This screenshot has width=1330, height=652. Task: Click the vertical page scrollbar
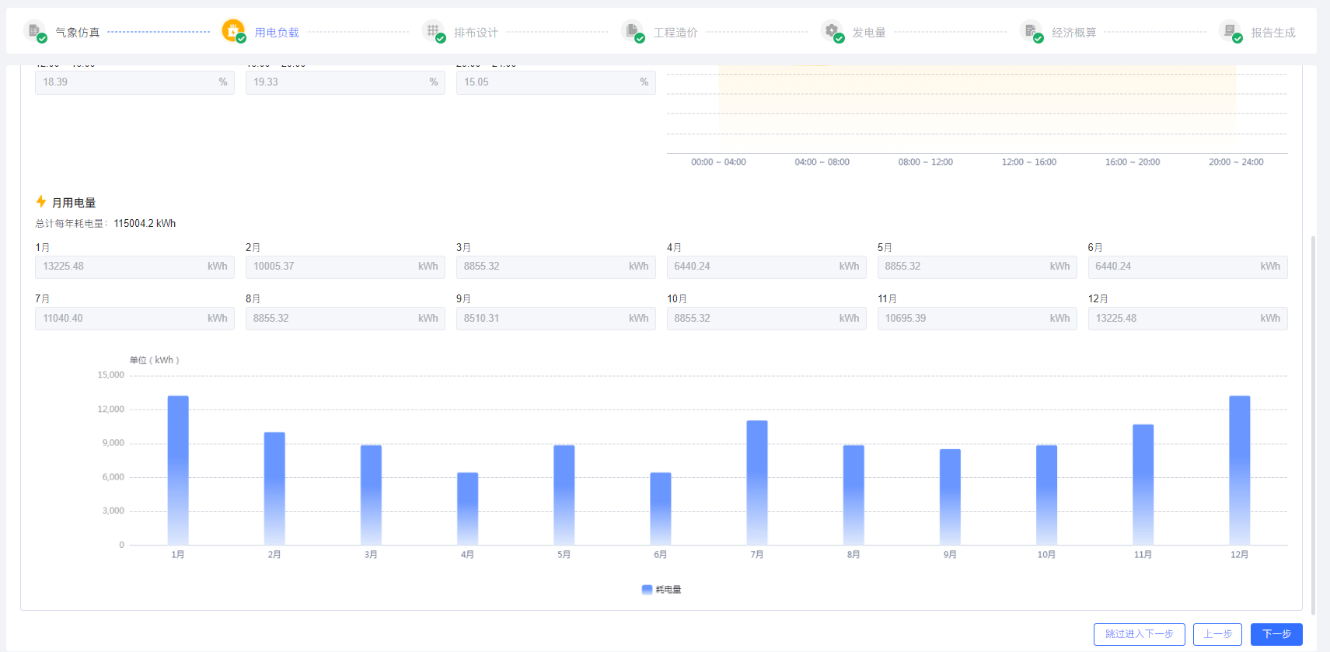tap(1313, 425)
